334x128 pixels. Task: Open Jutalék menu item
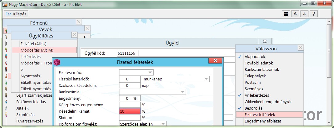point(22,108)
